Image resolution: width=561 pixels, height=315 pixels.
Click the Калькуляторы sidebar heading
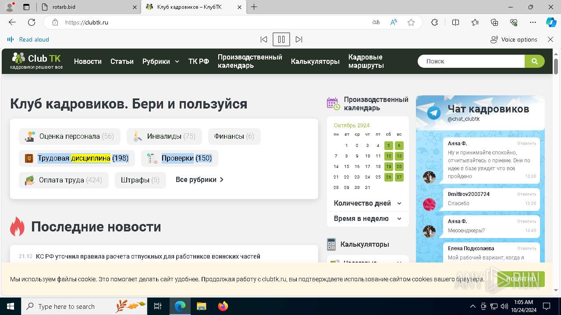[x=365, y=244]
